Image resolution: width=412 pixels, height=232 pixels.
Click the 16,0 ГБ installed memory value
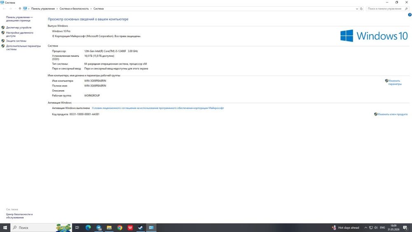[x=99, y=56]
